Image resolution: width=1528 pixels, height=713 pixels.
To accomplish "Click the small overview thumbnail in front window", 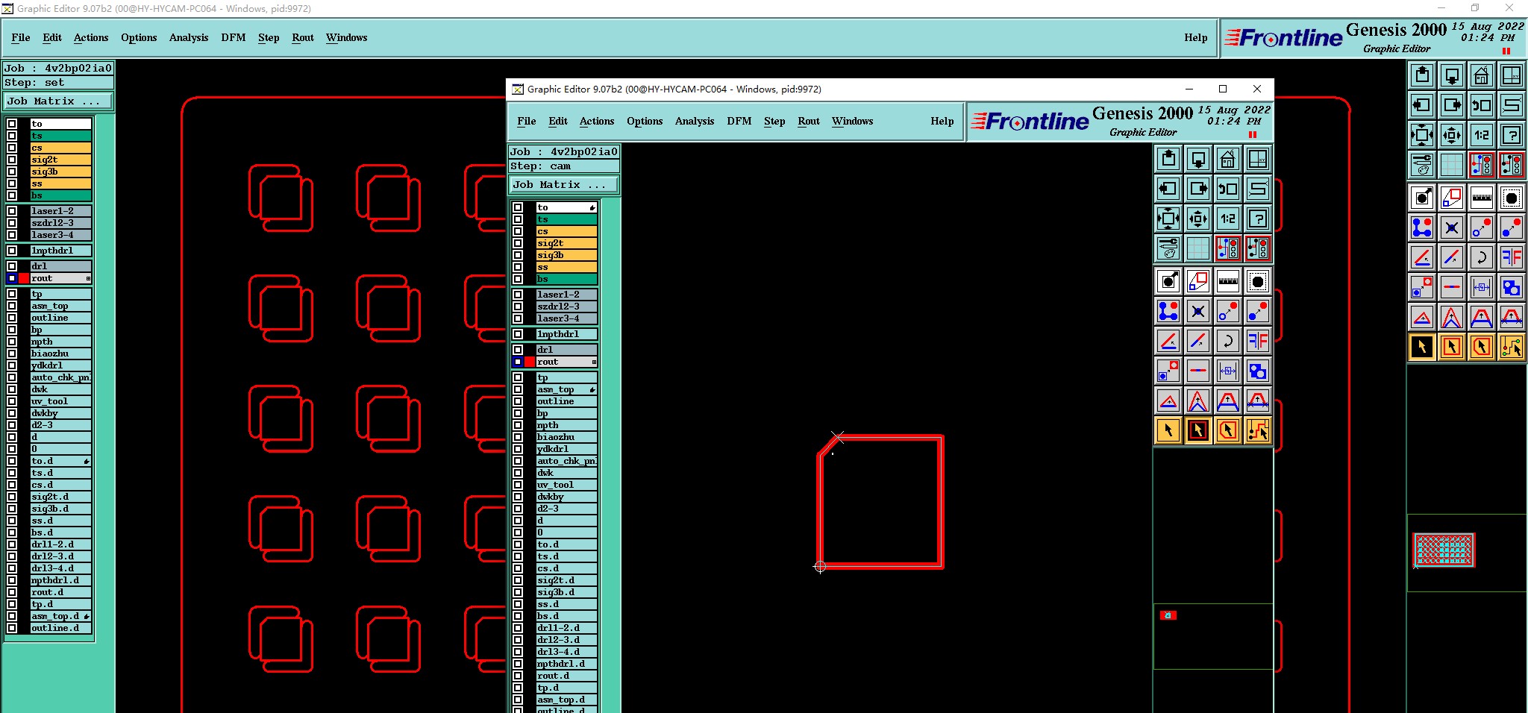I will [1168, 615].
